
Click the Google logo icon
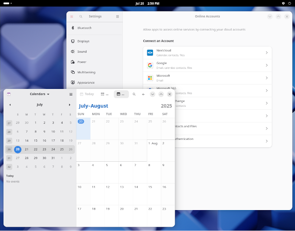click(150, 65)
